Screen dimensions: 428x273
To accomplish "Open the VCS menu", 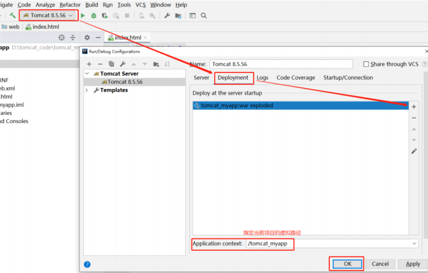I will [x=141, y=5].
